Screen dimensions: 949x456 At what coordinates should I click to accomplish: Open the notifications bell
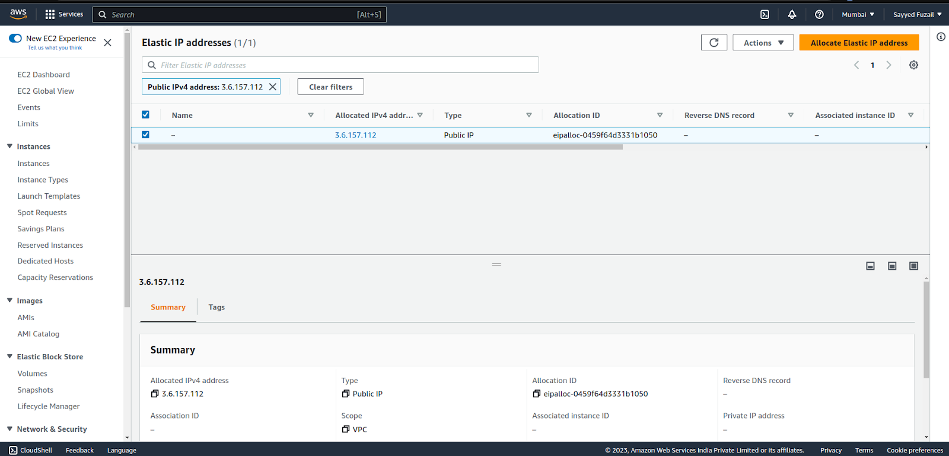point(792,14)
